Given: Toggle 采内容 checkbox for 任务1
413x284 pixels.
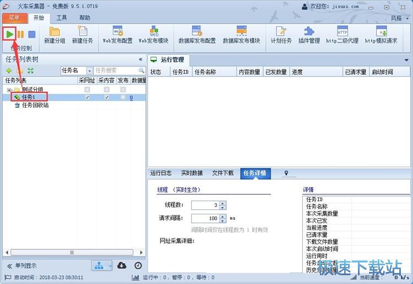Looking at the screenshot, I should pyautogui.click(x=106, y=97).
